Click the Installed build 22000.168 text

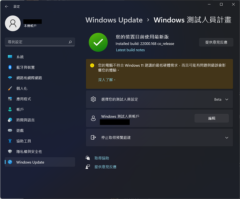(145, 44)
